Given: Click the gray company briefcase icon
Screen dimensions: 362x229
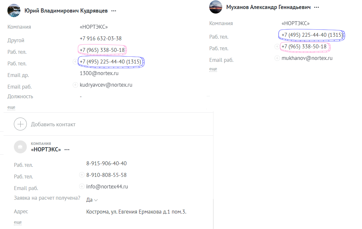Looking at the screenshot, I should click(x=20, y=147).
